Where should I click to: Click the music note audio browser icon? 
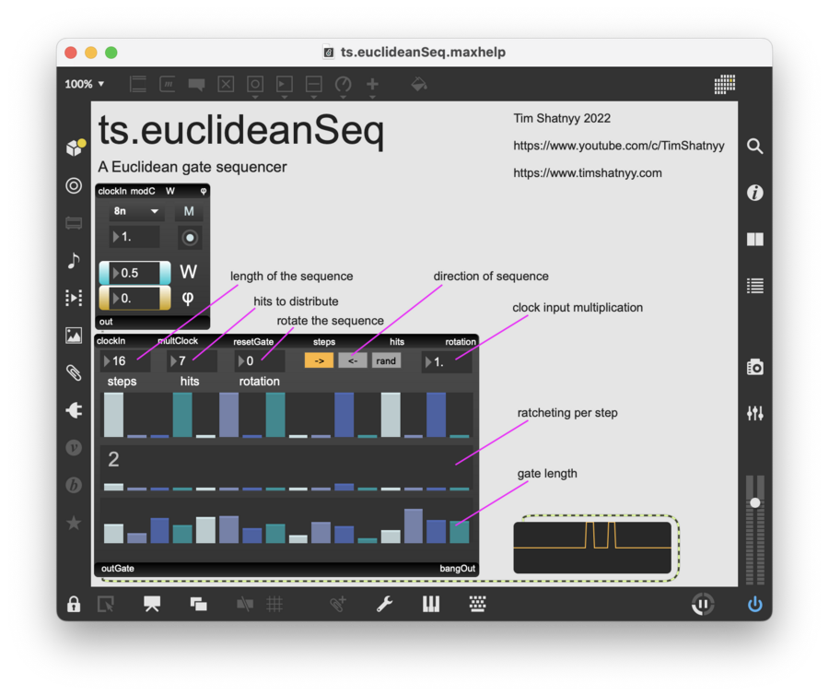point(74,261)
